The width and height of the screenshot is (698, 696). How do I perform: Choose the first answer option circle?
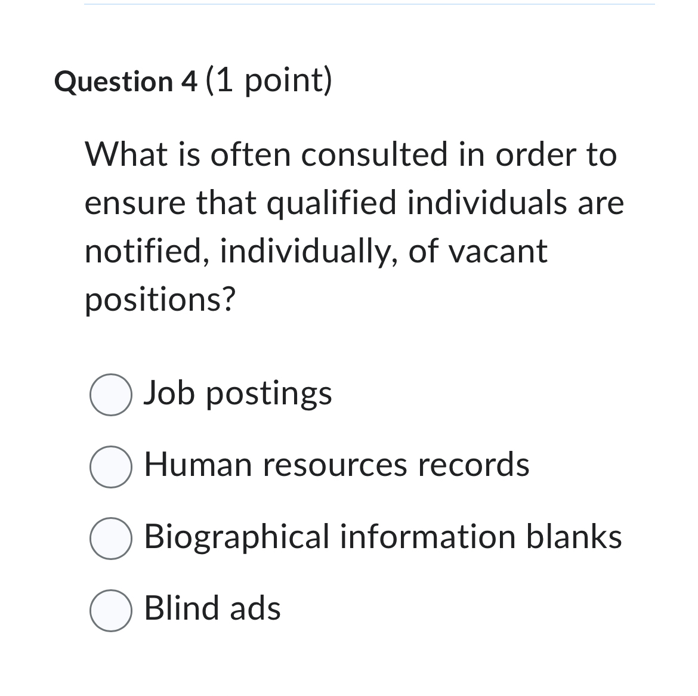[110, 394]
